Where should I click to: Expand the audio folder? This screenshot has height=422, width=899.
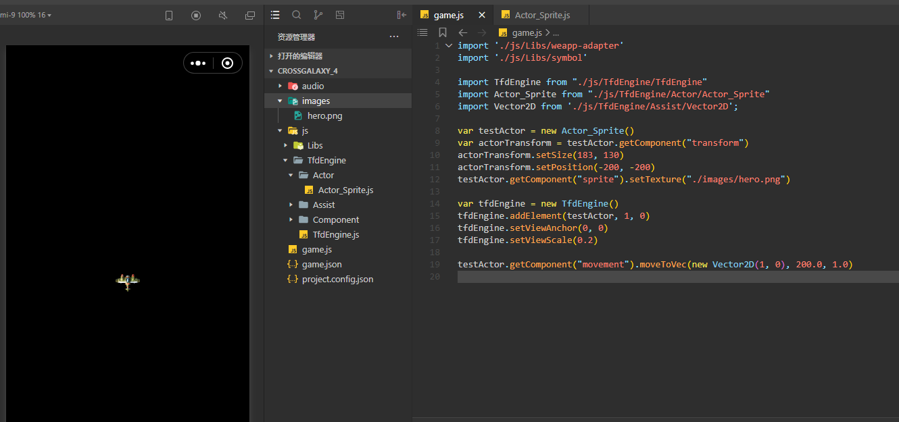[338, 86]
